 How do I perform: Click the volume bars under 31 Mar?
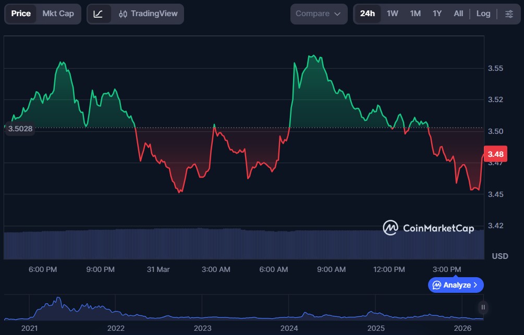pyautogui.click(x=159, y=244)
